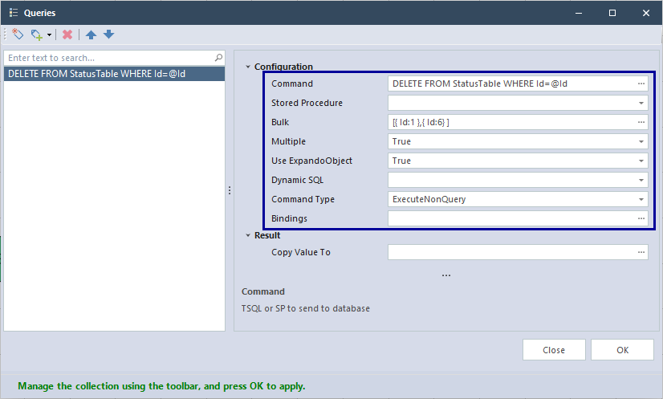The width and height of the screenshot is (663, 399).
Task: Click the Copy Value To label
Action: 301,252
